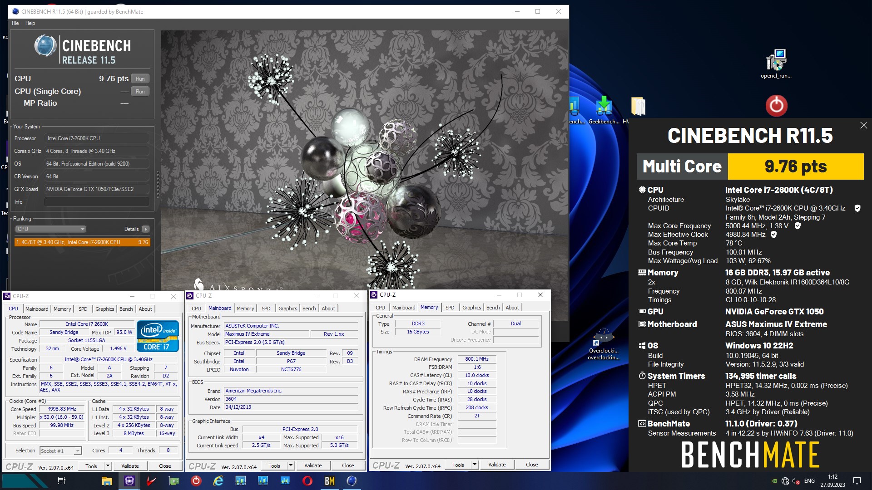Run the Cinebench CPU multi-core test
The height and width of the screenshot is (490, 872).
(140, 78)
